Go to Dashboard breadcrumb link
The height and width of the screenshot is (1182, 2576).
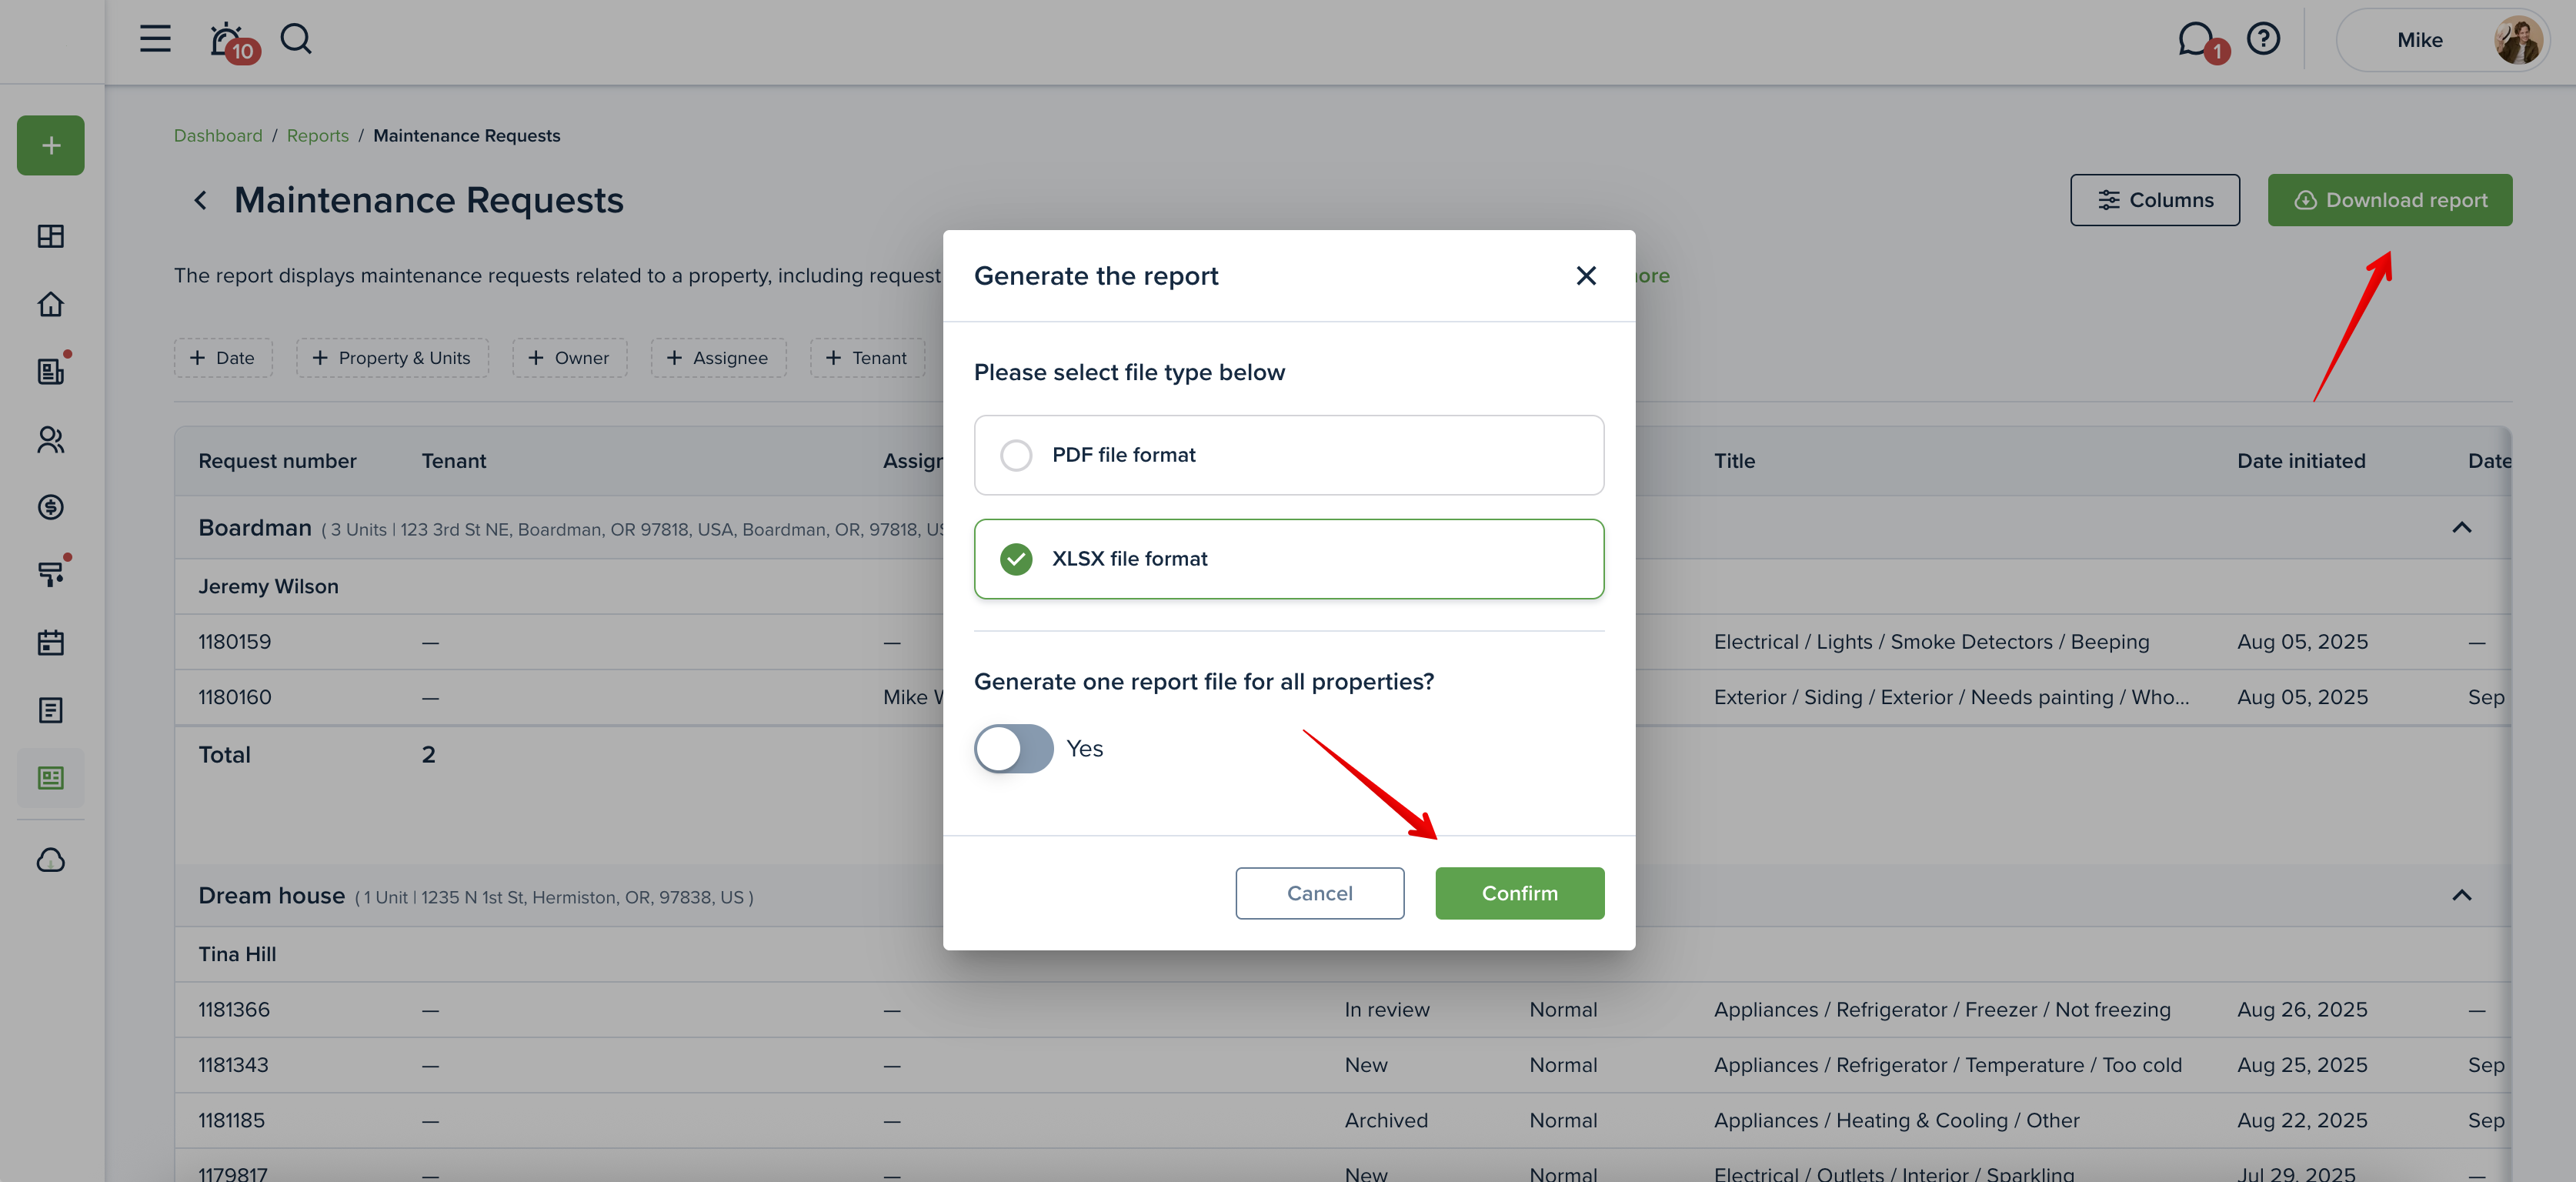coord(218,136)
